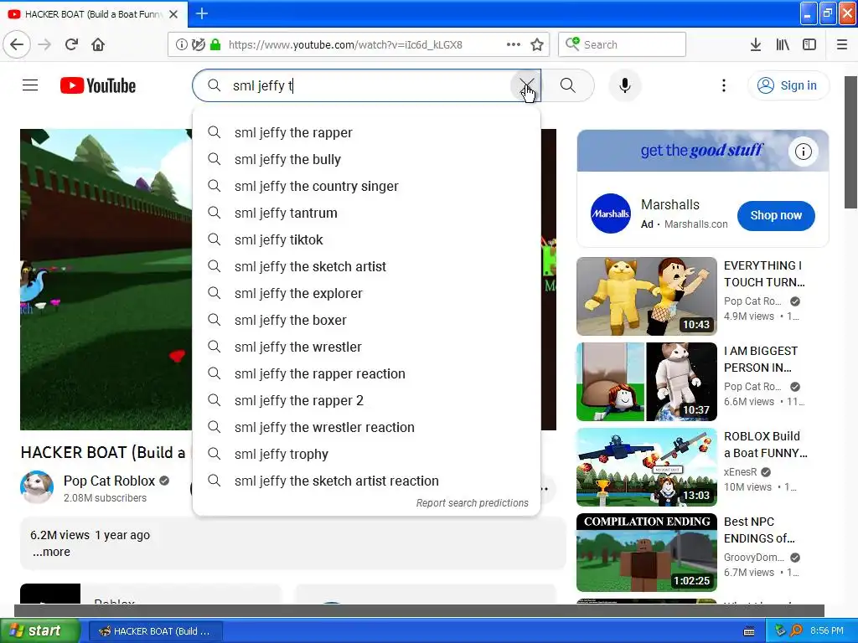Screen dimensions: 858x643
Task: Toggle the sidebar view icon
Action: (x=809, y=44)
